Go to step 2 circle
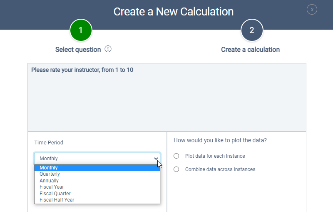 coord(252,30)
